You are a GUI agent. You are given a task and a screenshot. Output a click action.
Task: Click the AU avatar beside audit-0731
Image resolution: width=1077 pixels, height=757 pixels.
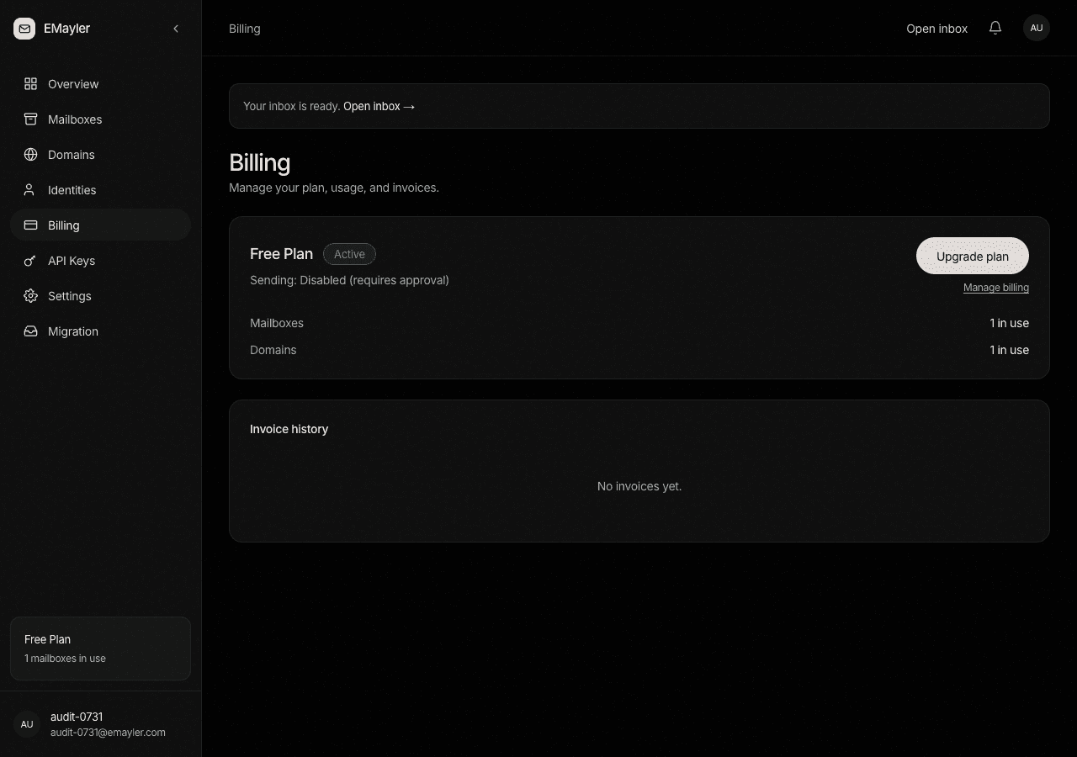click(27, 724)
